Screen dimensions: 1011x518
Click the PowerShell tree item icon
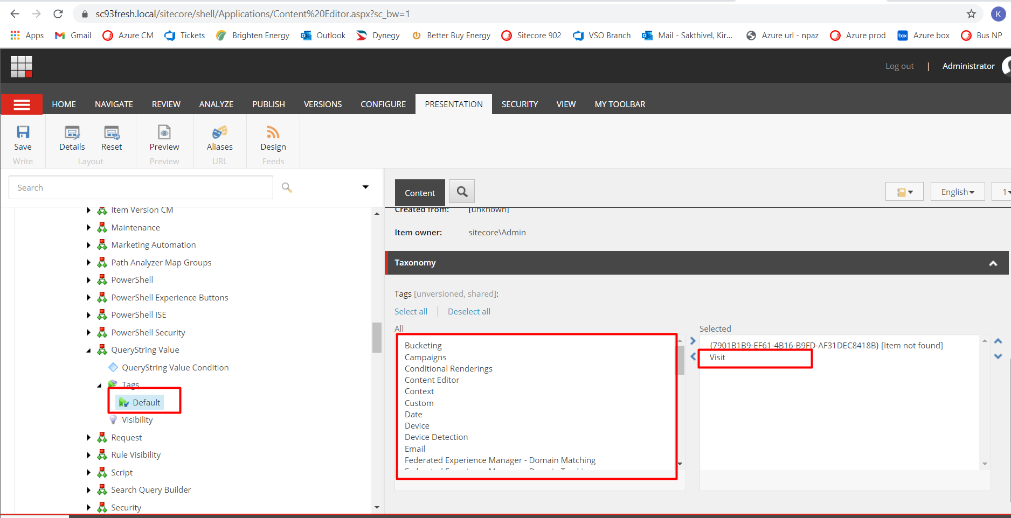pyautogui.click(x=102, y=280)
